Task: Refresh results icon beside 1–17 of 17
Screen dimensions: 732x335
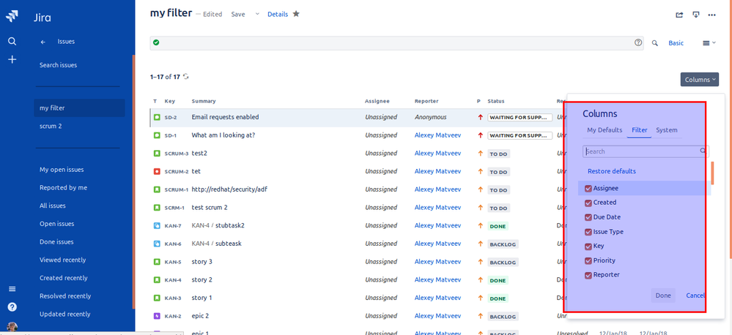Action: click(186, 76)
